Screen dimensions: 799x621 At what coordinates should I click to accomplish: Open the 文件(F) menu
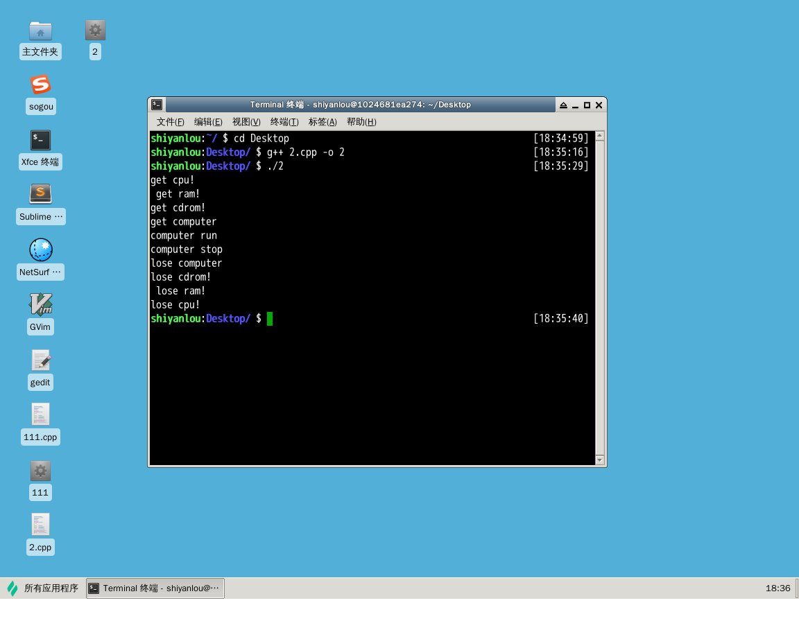tap(170, 122)
